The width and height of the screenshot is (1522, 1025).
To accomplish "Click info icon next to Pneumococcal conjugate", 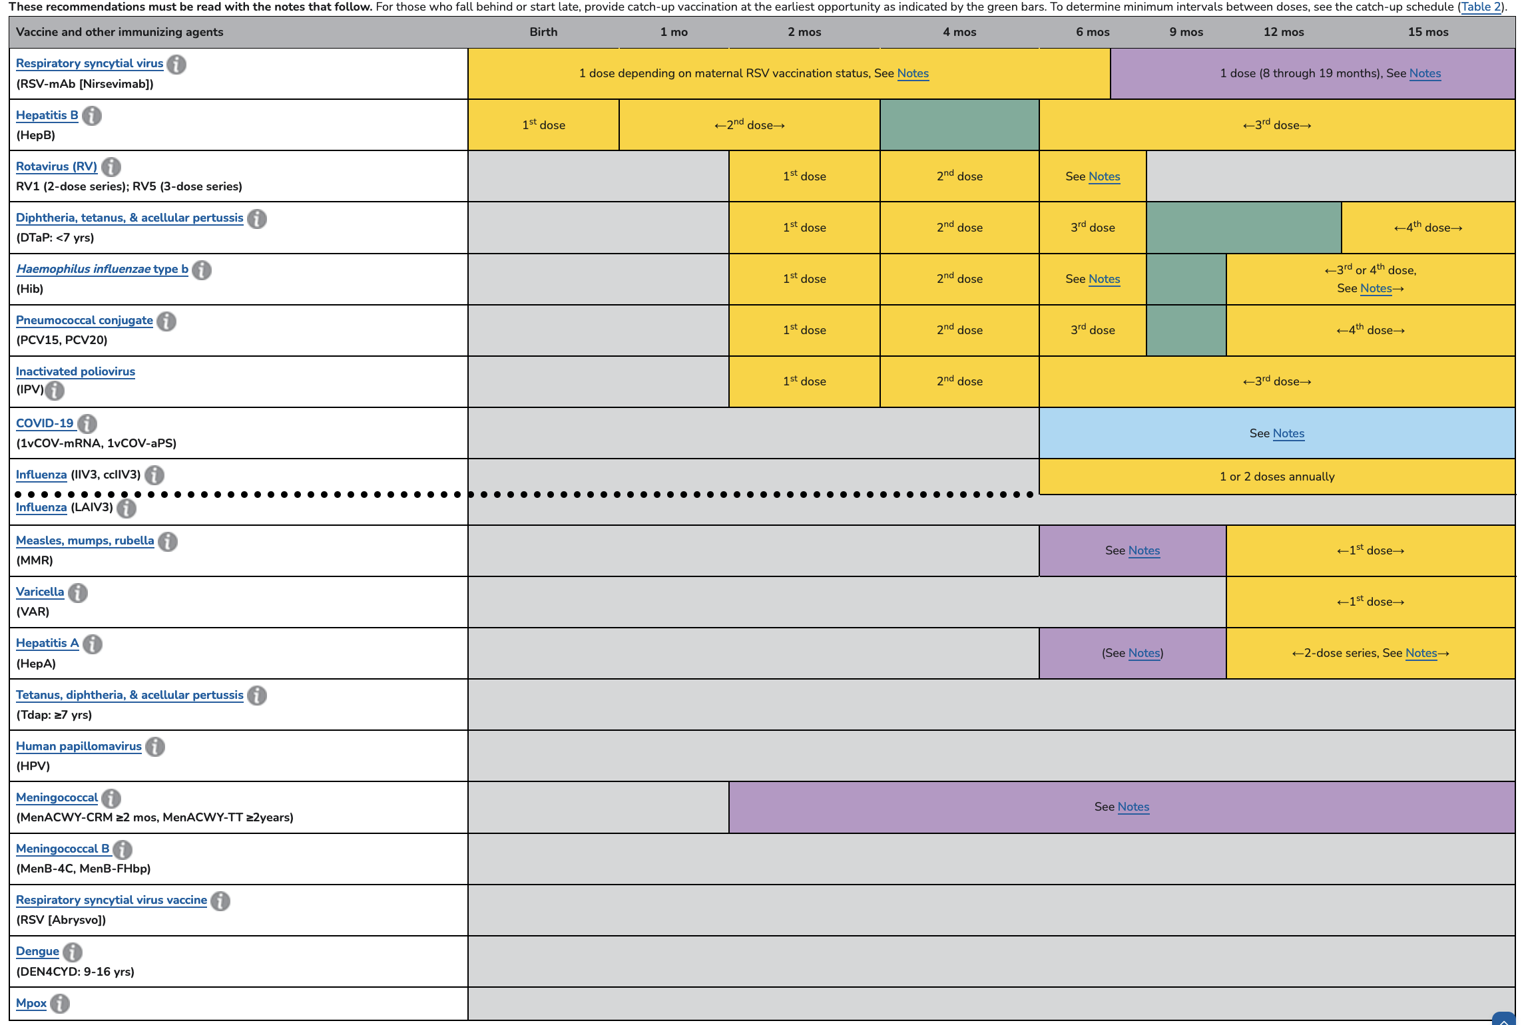I will pos(166,321).
